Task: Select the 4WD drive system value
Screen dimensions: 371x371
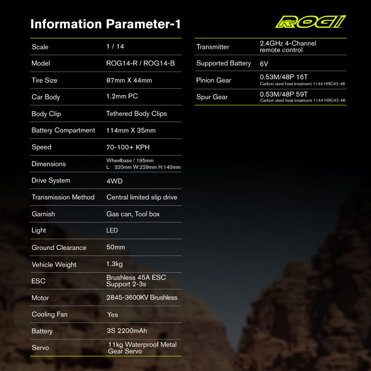Action: (x=115, y=181)
